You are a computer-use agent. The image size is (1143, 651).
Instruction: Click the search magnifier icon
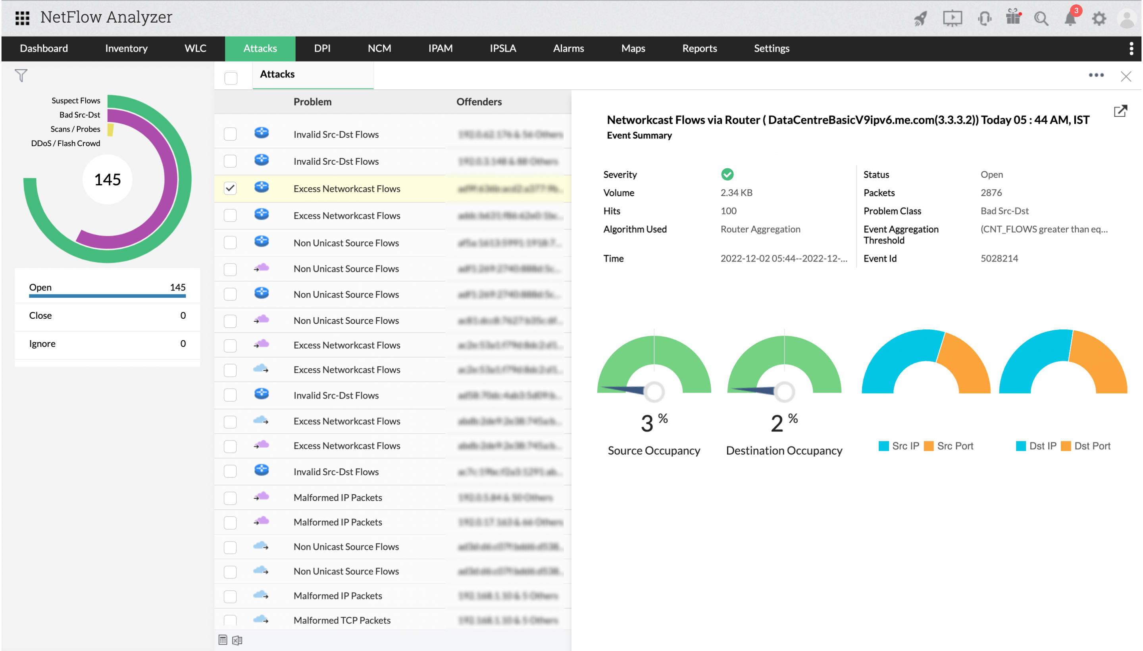[1041, 19]
